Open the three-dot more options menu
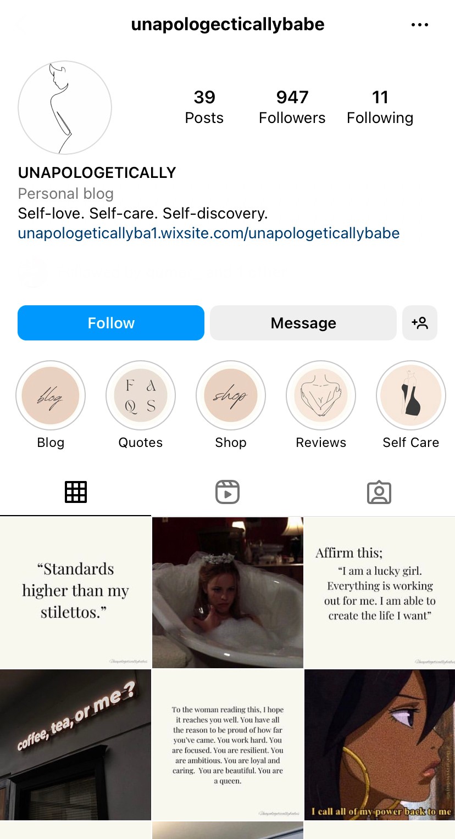455x839 pixels. 419,25
